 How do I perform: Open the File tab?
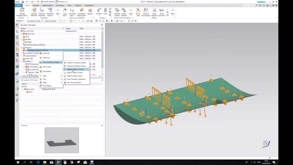(19, 5)
